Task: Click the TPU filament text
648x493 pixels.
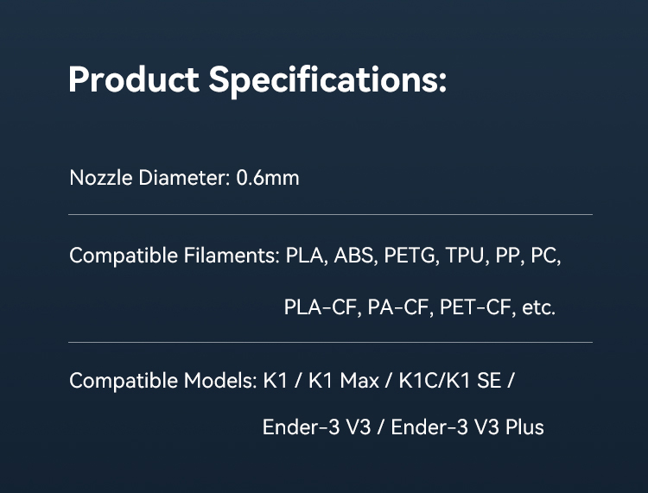Action: [465, 256]
